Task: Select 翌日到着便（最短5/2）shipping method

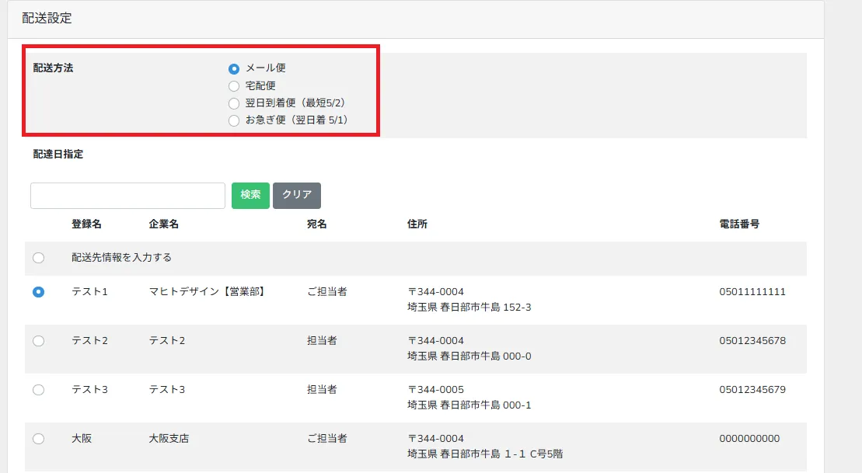Action: click(234, 103)
